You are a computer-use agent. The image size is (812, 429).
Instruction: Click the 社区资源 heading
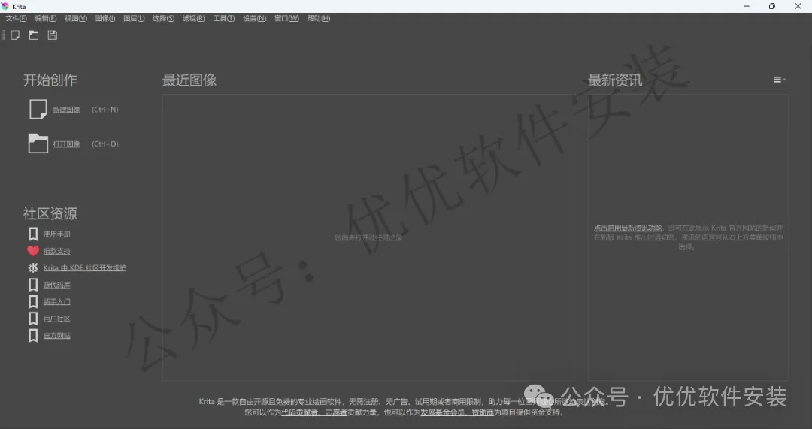pos(50,213)
